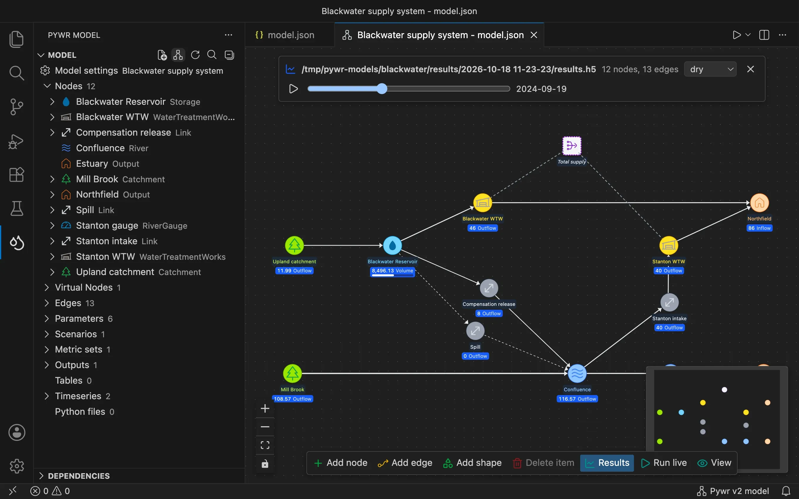
Task: Collapse all items in MODEL tree
Action: pos(229,55)
